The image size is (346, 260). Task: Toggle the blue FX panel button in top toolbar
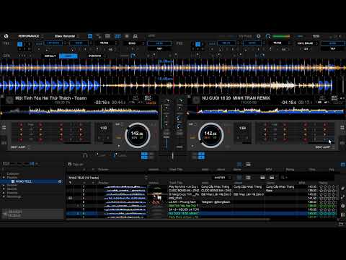[90, 36]
